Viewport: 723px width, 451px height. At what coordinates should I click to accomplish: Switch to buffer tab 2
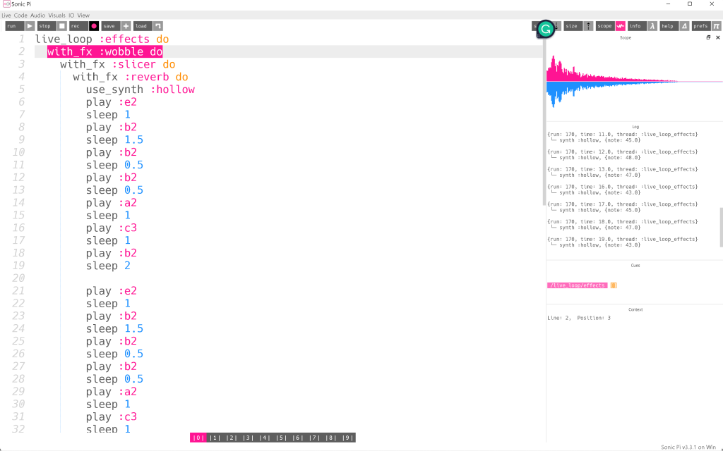pos(232,438)
